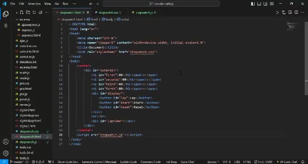The image size is (308, 164).
Task: Open the Explorer view icon
Action: (x=6, y=14)
